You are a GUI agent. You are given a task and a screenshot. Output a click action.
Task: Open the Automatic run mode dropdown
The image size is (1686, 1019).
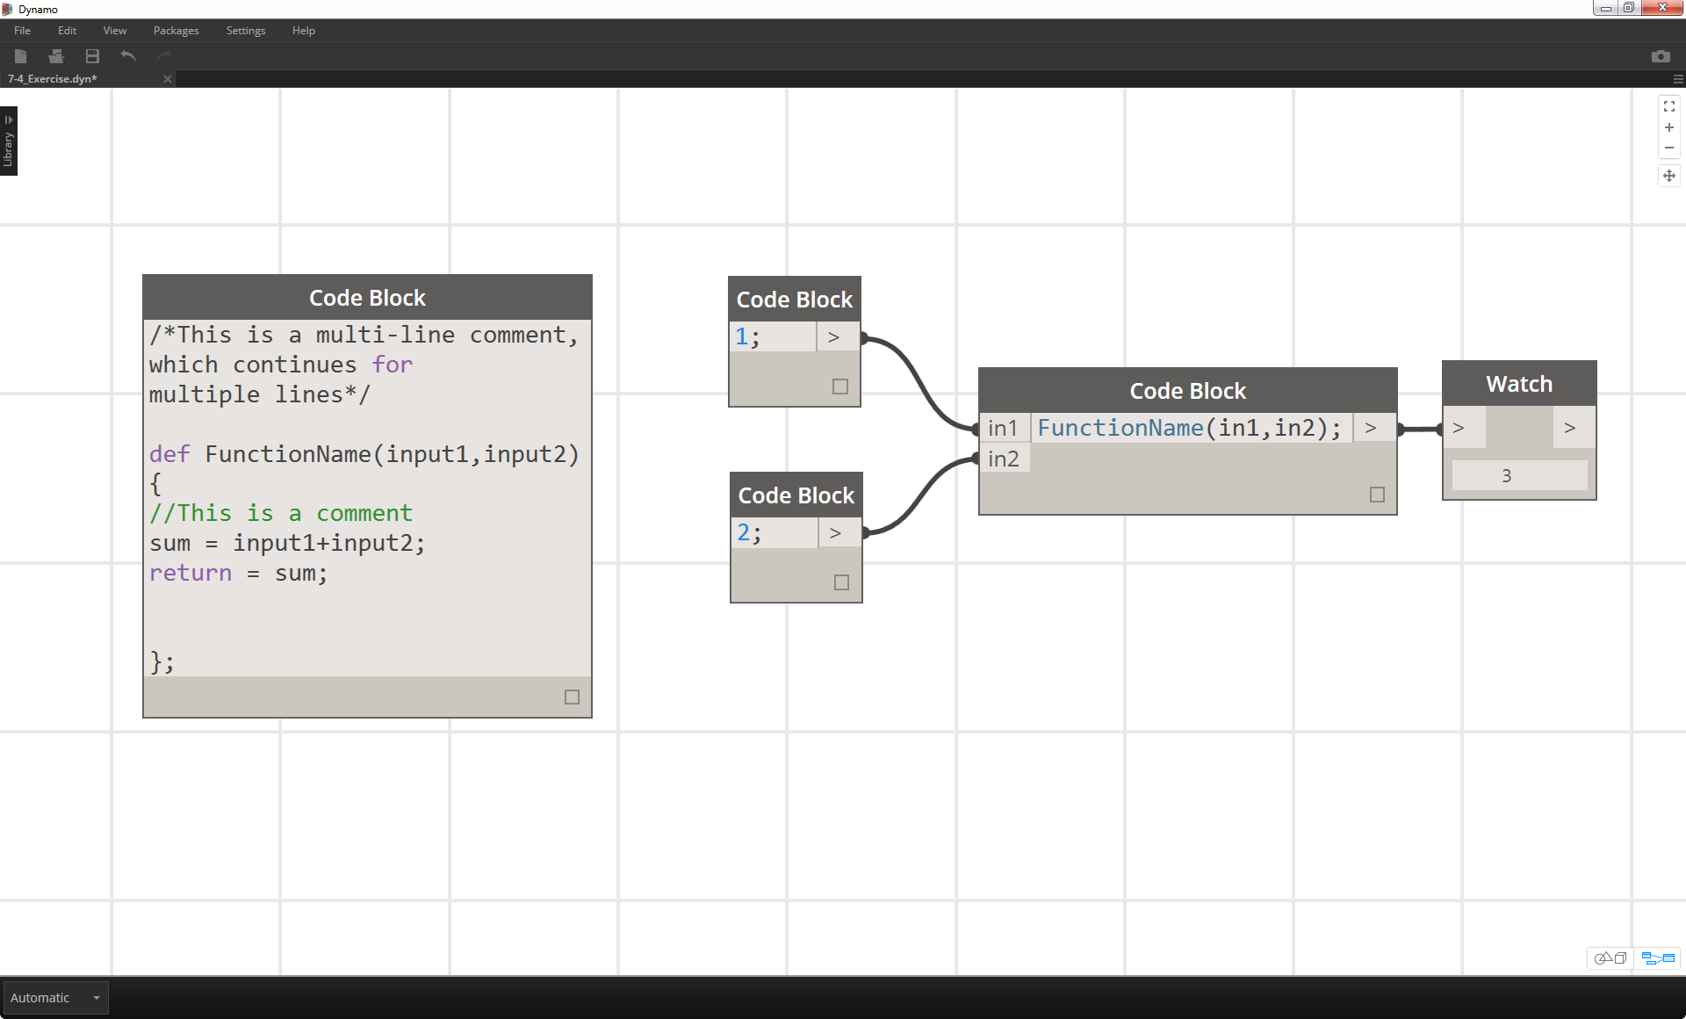point(55,998)
